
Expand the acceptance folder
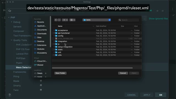coord(54,30)
